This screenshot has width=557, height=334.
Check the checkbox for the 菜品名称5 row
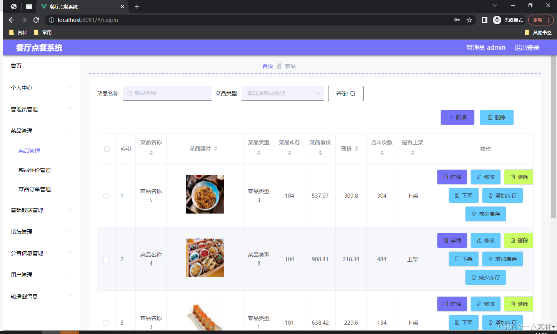point(106,195)
